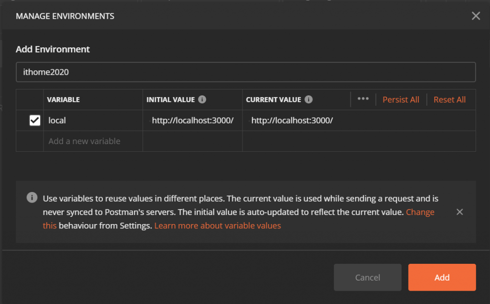This screenshot has height=304, width=490.
Task: Click Persist All
Action: pos(401,100)
